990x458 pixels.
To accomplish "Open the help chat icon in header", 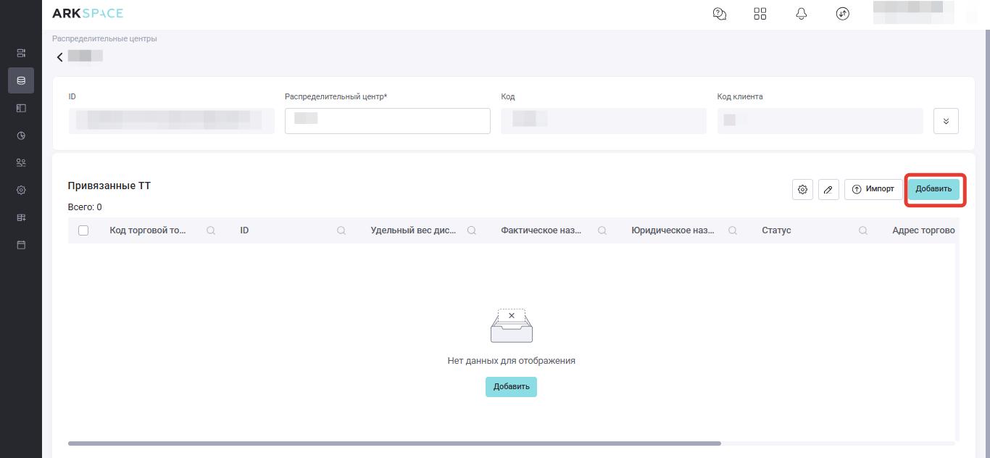I will click(720, 14).
